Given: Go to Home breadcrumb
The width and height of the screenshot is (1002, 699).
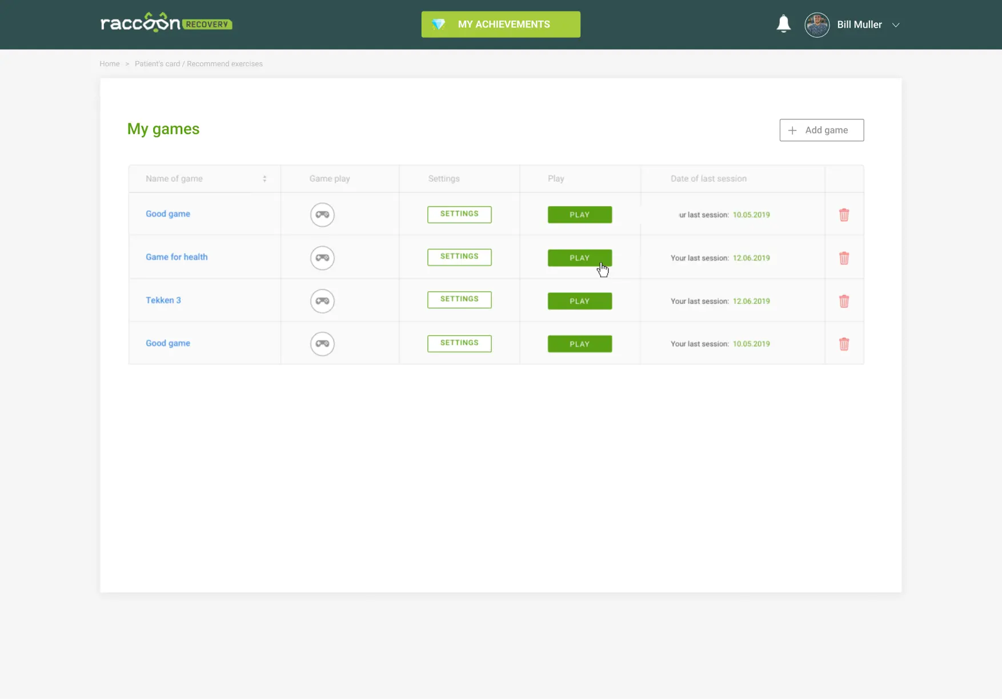Looking at the screenshot, I should pyautogui.click(x=109, y=64).
